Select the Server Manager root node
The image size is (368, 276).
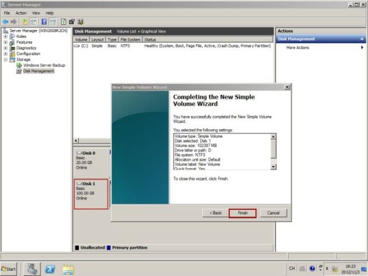tap(39, 30)
